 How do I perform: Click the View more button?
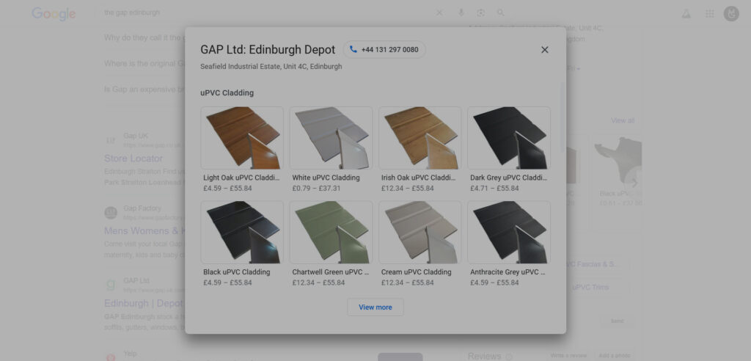click(375, 307)
